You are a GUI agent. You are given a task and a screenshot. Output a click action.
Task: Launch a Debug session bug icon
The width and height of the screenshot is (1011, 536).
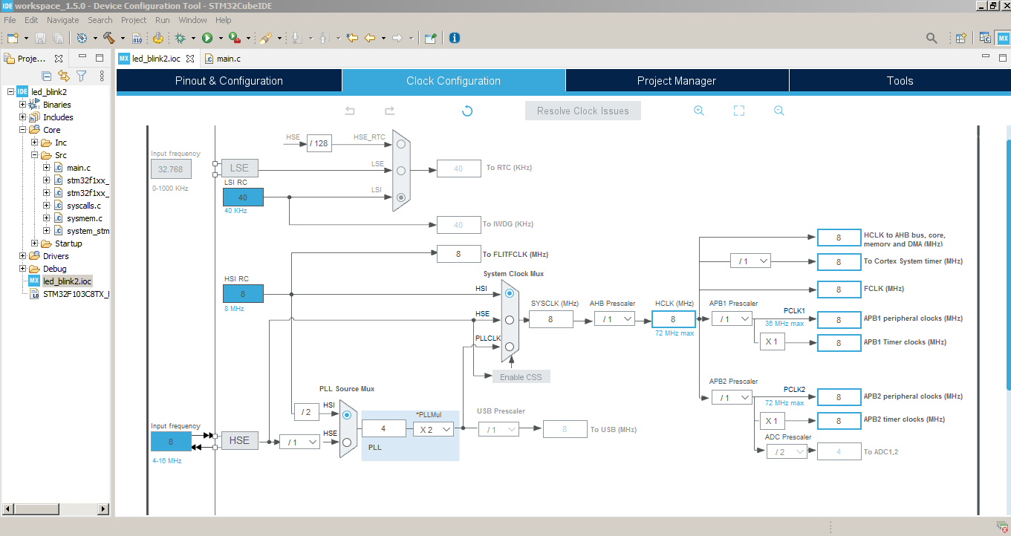(181, 37)
